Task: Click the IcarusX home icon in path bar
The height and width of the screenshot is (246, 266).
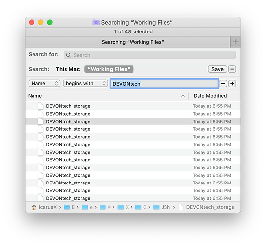Action: 34,207
